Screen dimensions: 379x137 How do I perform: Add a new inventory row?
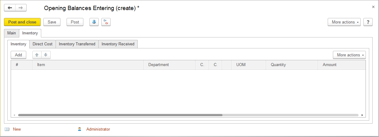(18, 55)
